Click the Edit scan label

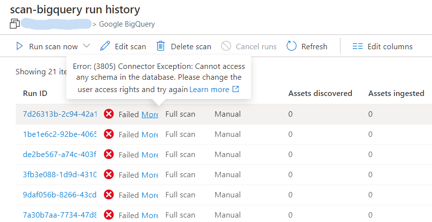point(130,47)
